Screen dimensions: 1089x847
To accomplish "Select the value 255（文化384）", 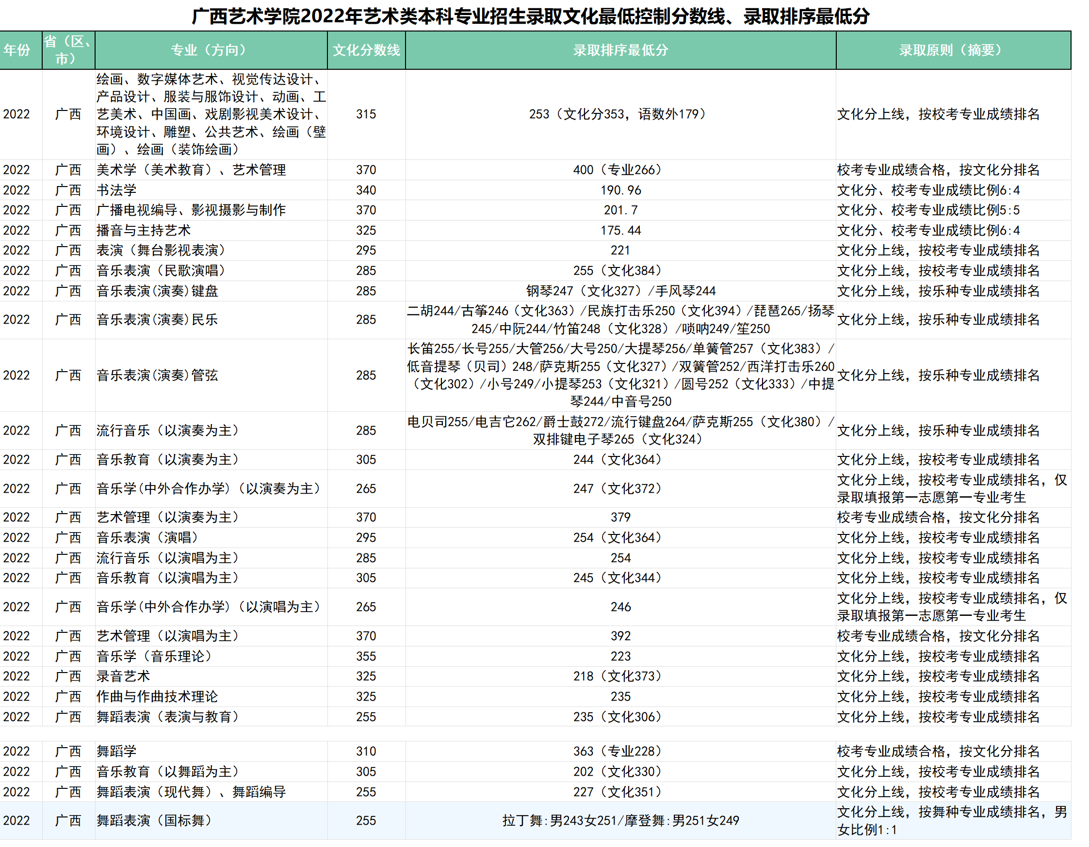I will pyautogui.click(x=621, y=271).
